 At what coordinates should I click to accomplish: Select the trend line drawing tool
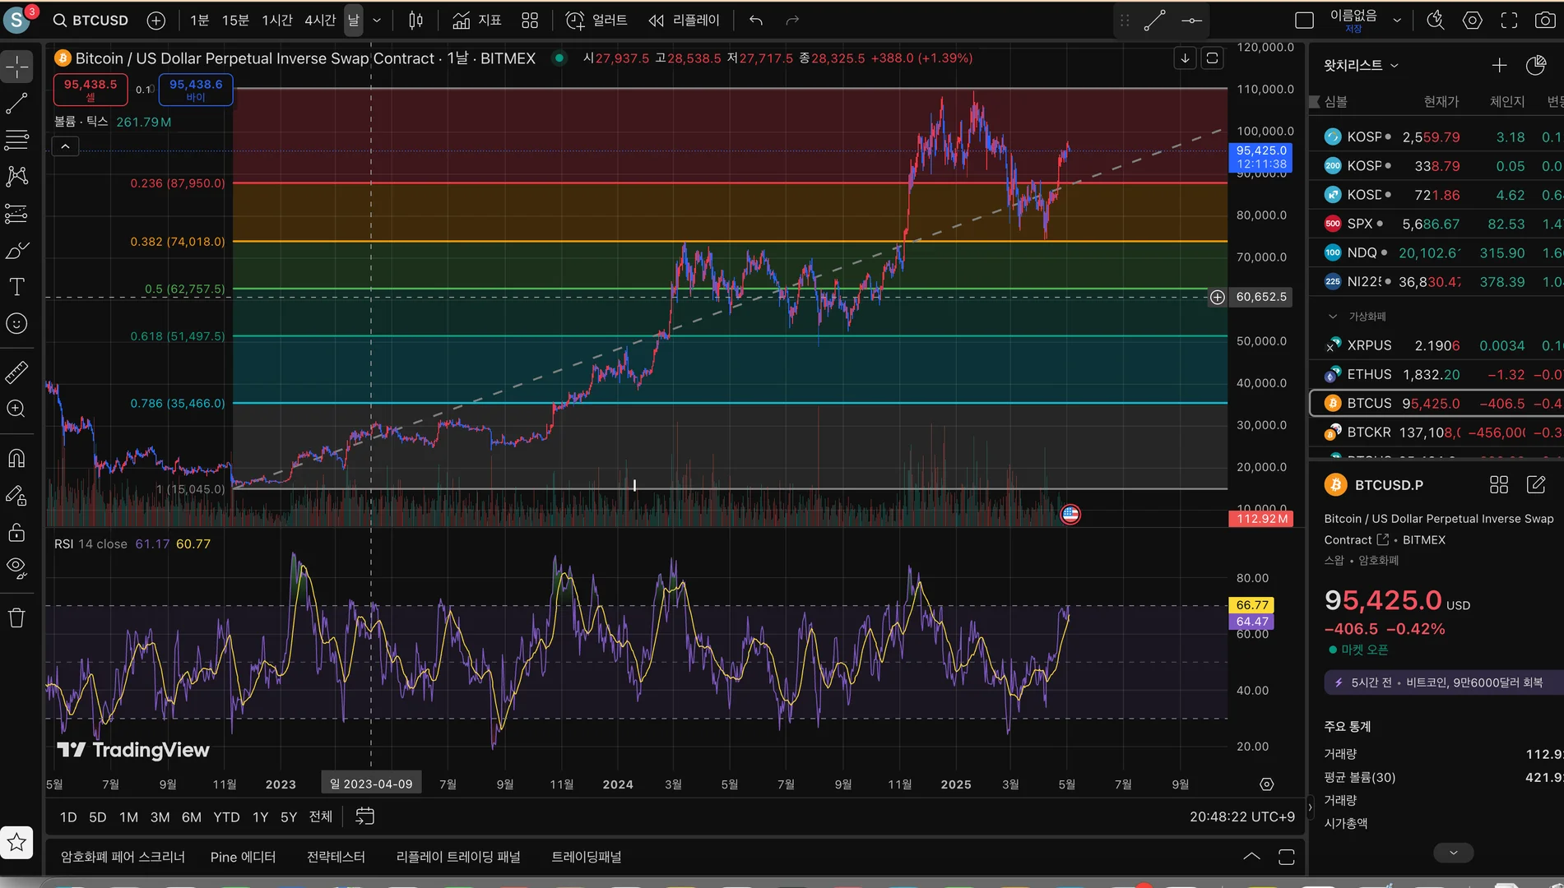tap(16, 104)
